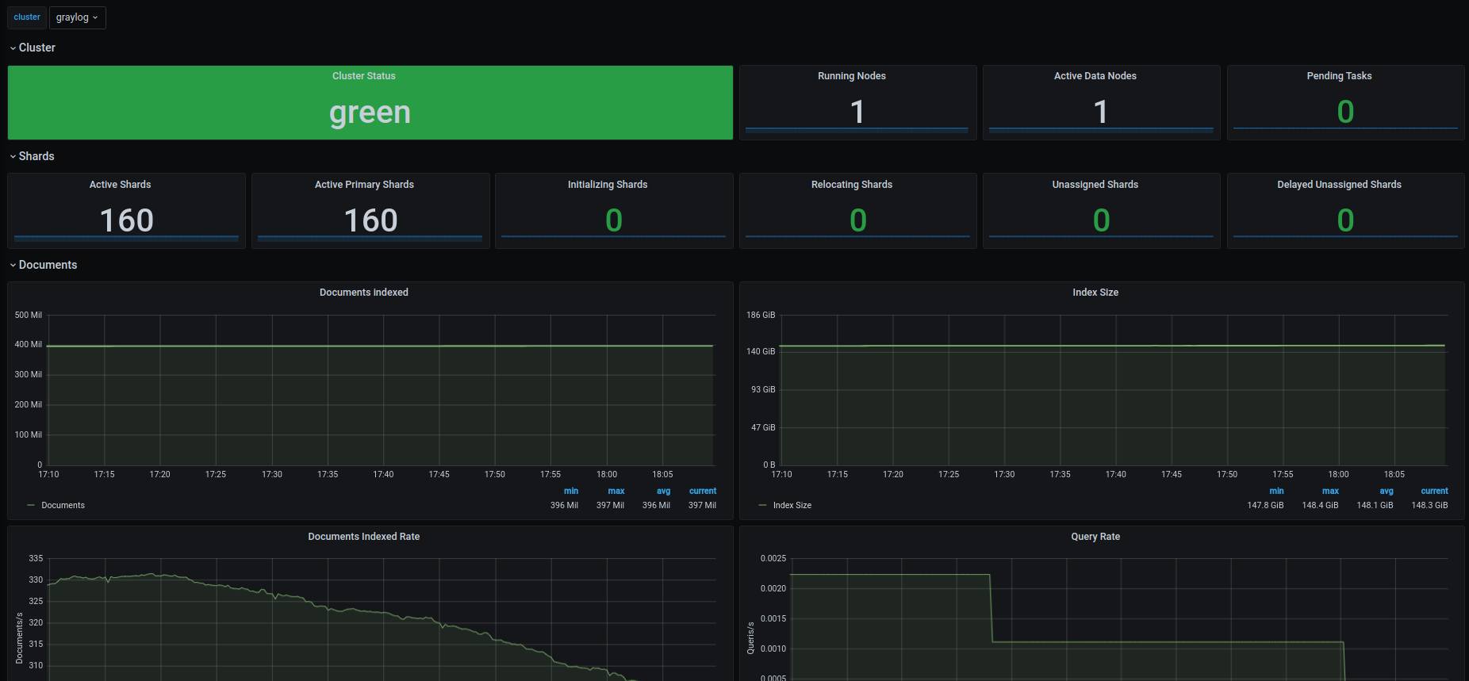Open the Documents Indexed Rate panel title

pyautogui.click(x=364, y=537)
